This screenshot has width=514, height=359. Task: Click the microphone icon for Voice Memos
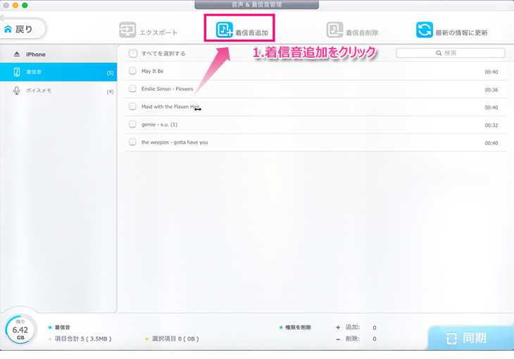(x=17, y=91)
